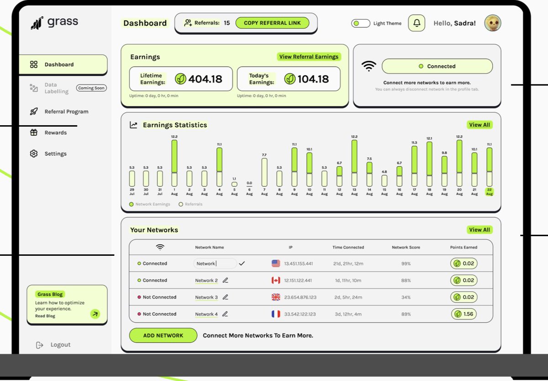Viewport: 548px width, 381px height.
Task: Click the Read Blog link
Action: (45, 316)
